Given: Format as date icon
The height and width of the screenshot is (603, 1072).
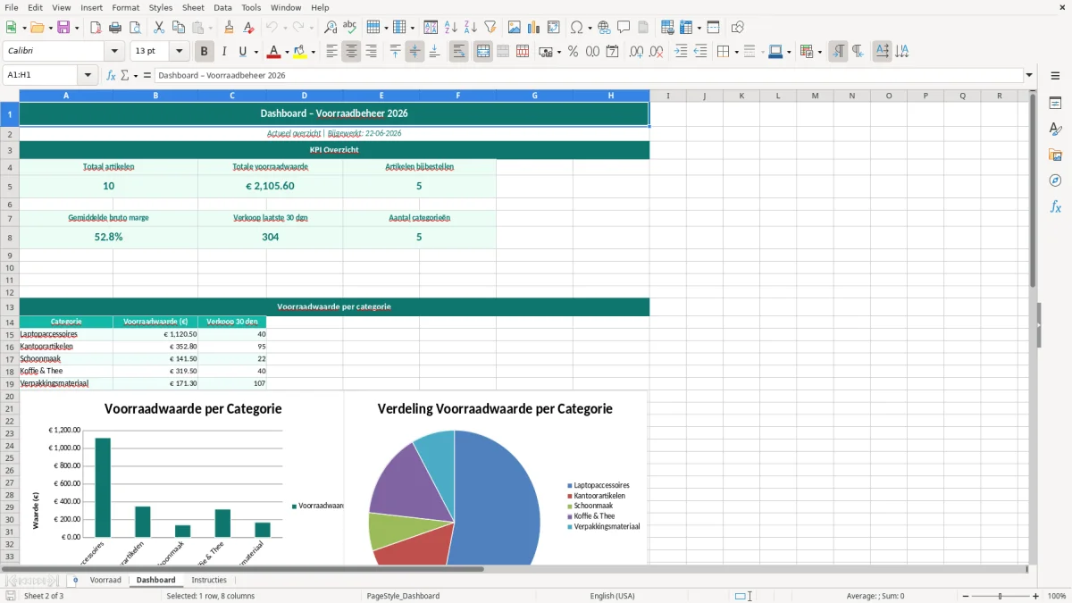Looking at the screenshot, I should tap(612, 52).
